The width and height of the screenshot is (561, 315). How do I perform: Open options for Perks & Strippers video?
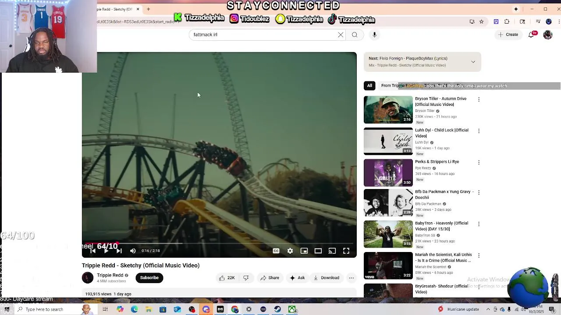tap(479, 162)
